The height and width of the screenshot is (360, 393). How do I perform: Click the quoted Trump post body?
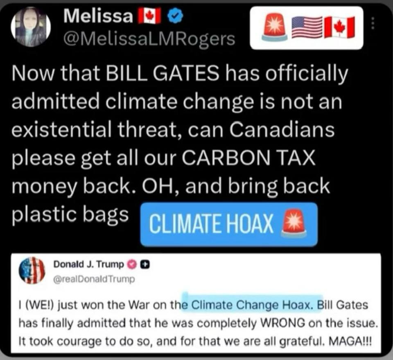click(198, 323)
